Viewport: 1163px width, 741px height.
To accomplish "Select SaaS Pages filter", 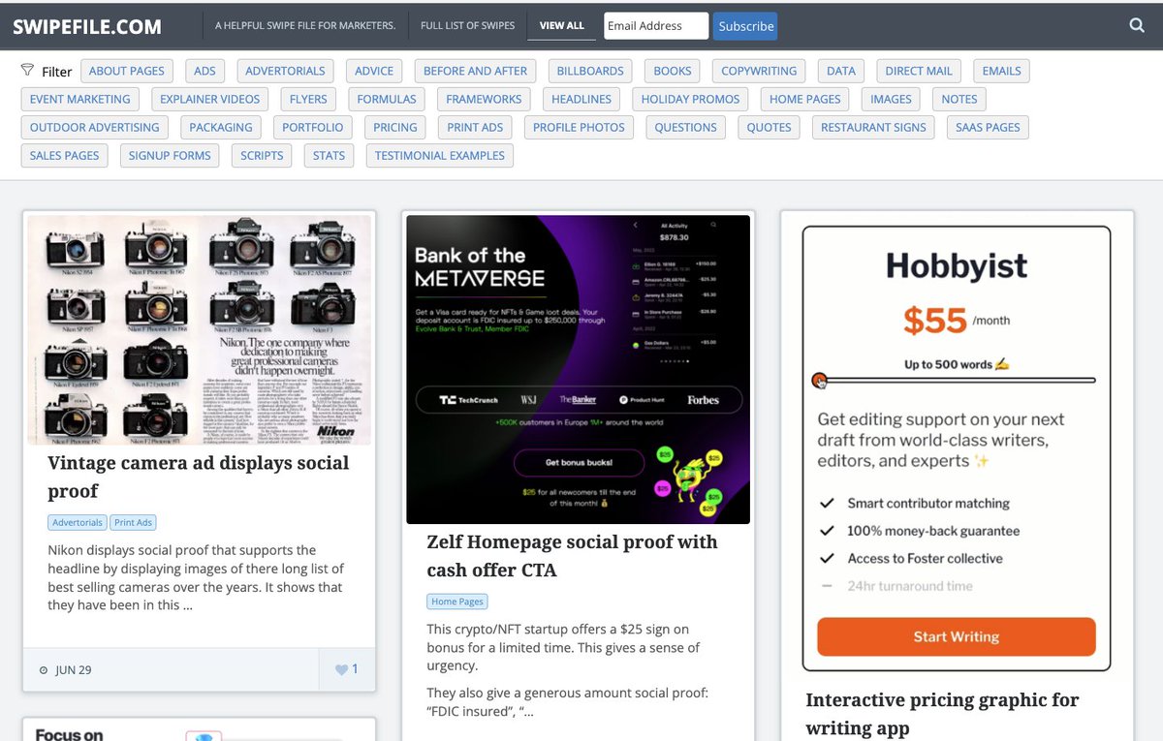I will [x=988, y=127].
